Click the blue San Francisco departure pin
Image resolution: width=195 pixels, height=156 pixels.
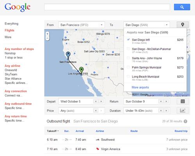[x=68, y=55]
